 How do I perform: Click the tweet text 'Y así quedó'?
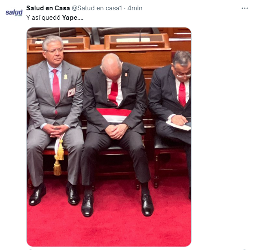[43, 18]
